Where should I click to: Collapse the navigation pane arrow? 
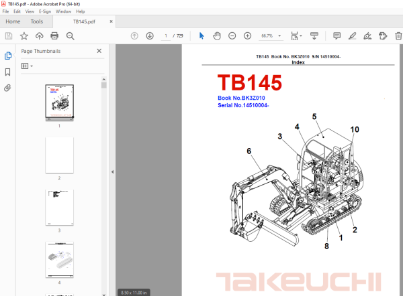pyautogui.click(x=112, y=171)
